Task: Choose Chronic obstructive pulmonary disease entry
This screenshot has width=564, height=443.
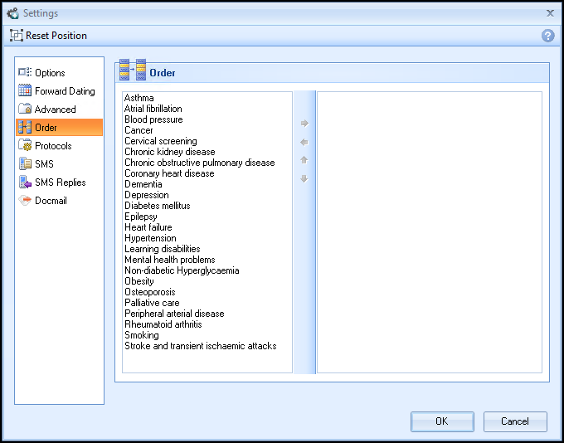Action: 199,163
